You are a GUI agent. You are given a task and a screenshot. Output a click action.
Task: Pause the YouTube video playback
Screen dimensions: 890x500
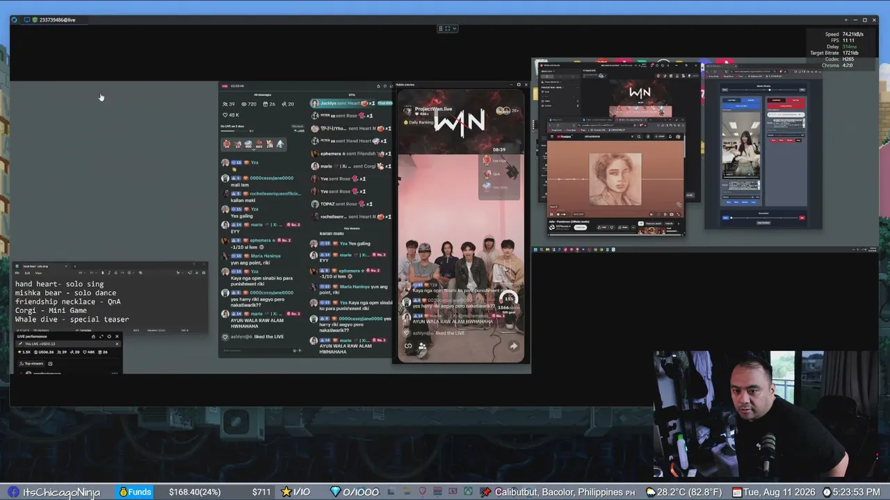click(552, 214)
